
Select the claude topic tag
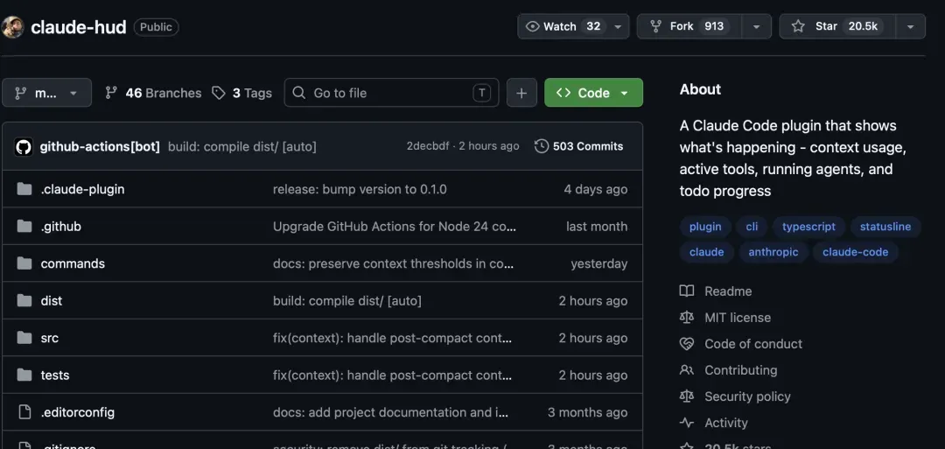pyautogui.click(x=706, y=252)
